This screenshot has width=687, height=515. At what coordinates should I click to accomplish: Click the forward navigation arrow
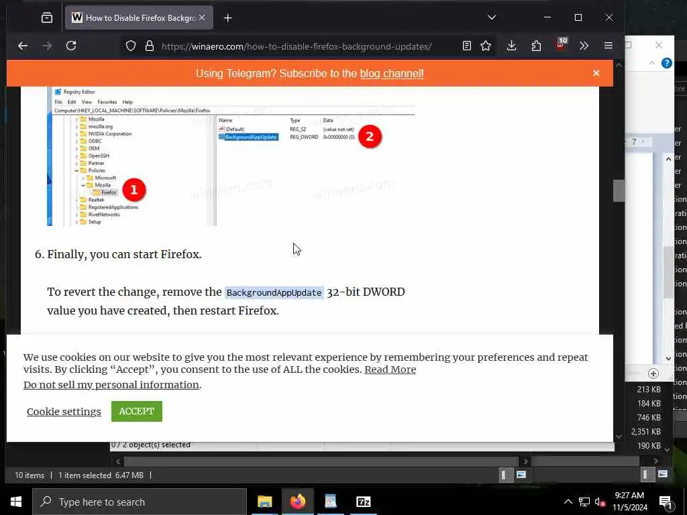coord(47,46)
